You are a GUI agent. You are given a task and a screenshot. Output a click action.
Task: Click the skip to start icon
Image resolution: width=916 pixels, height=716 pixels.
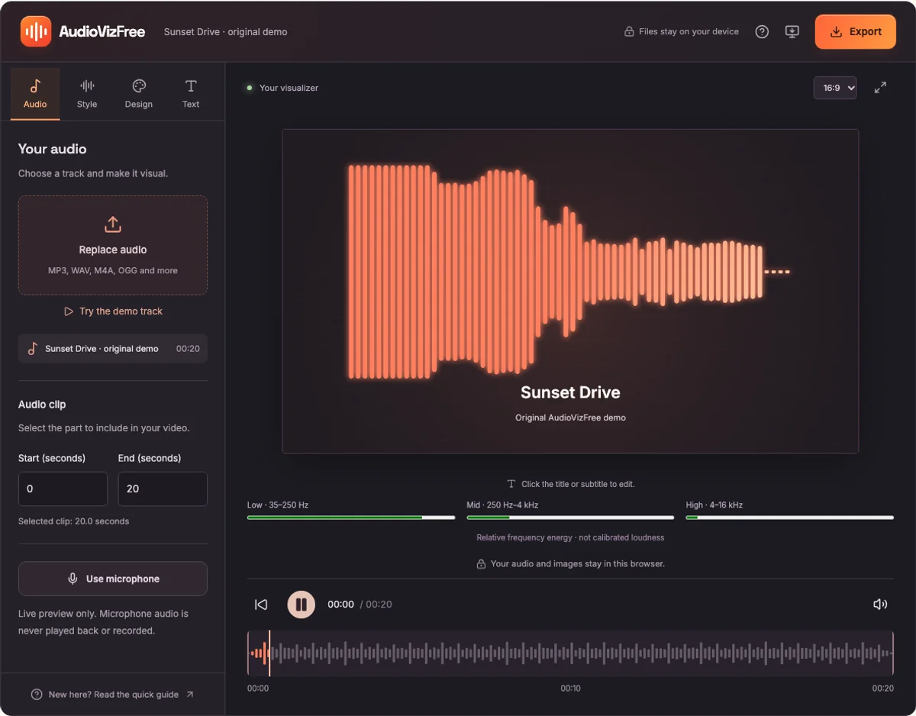click(261, 605)
